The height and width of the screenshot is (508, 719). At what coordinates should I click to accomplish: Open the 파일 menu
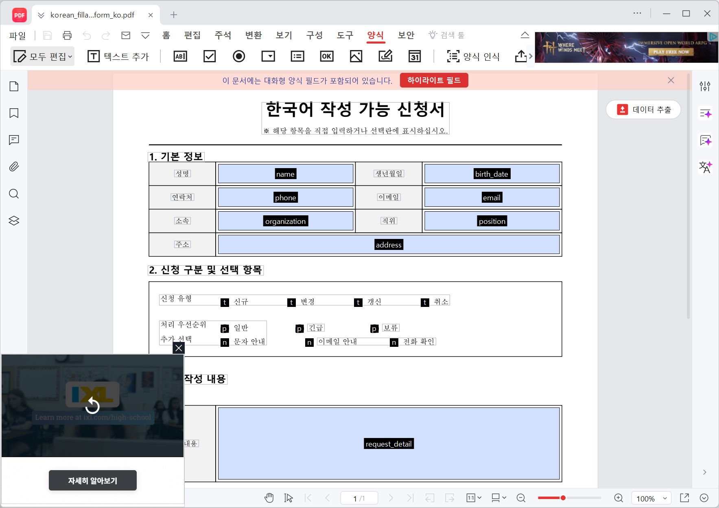pyautogui.click(x=17, y=35)
